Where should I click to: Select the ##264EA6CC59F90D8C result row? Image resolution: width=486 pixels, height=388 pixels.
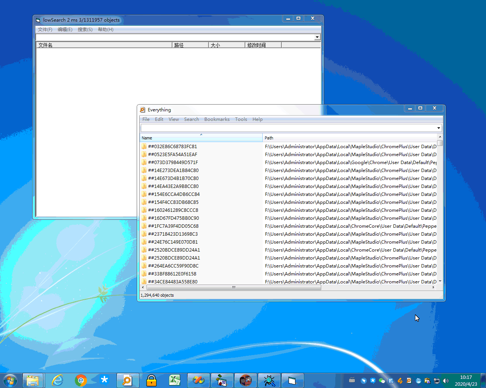click(x=288, y=266)
